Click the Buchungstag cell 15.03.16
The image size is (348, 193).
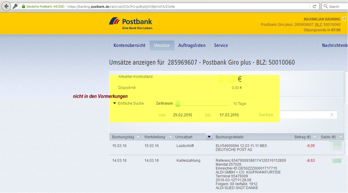119,146
